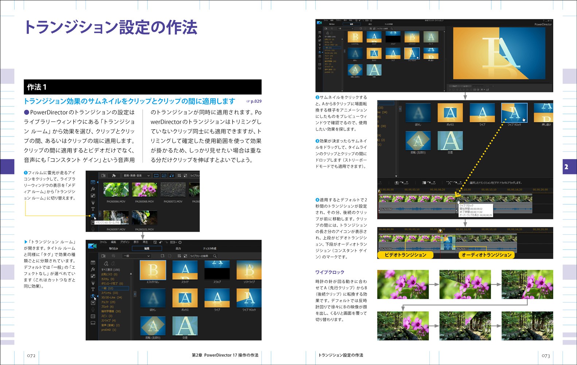Switch to 出力 tab in Transition Room screenshot
The width and height of the screenshot is (577, 365).
[x=178, y=249]
